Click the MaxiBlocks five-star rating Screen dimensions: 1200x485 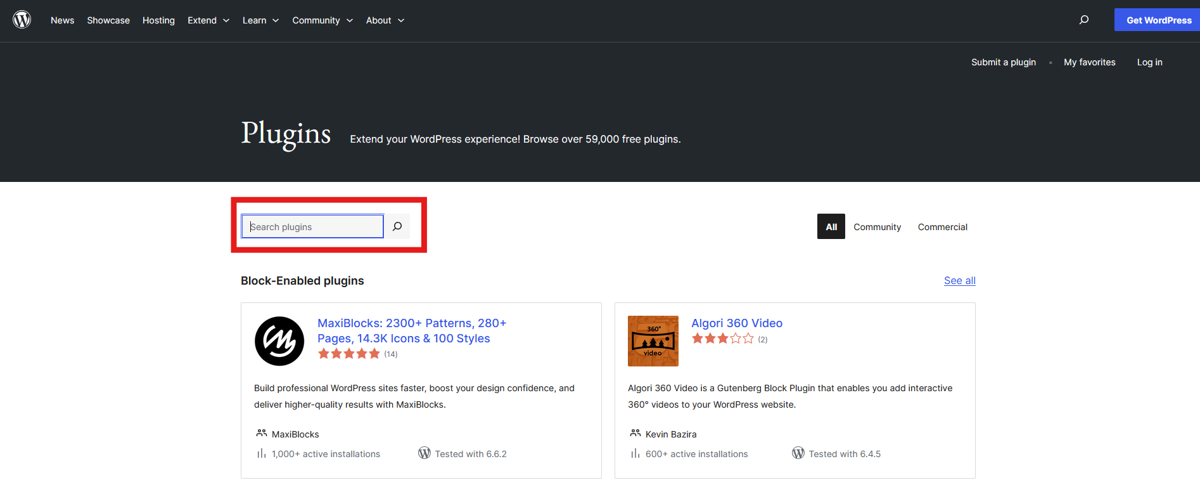pos(348,354)
